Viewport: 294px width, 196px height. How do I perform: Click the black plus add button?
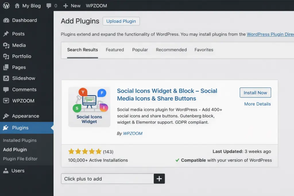[x=159, y=179]
